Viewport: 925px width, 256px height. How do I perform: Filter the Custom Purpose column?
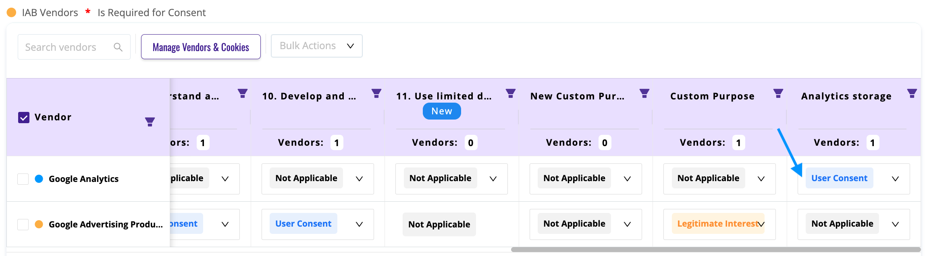point(778,93)
